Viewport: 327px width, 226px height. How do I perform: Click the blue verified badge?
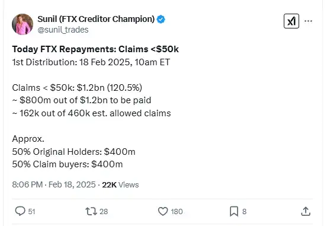pyautogui.click(x=161, y=19)
